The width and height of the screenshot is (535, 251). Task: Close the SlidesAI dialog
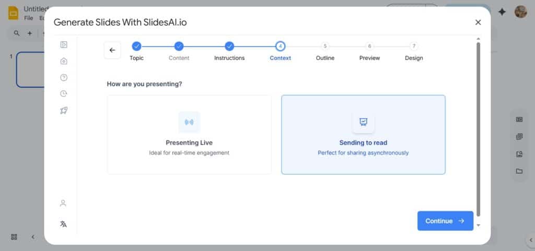[478, 22]
